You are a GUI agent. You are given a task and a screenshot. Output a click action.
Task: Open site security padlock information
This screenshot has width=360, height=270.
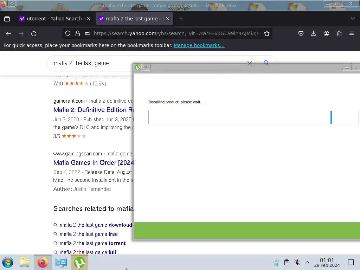pyautogui.click(x=78, y=33)
